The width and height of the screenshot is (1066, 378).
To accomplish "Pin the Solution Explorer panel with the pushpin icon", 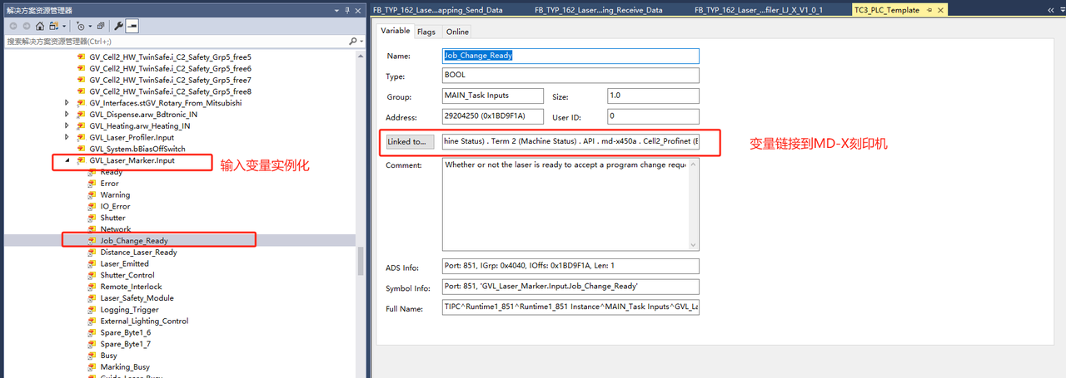I will click(346, 10).
